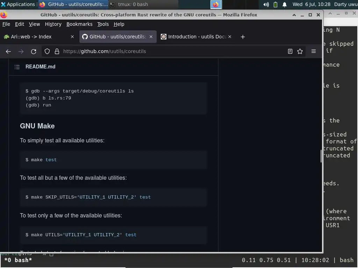Select GitHub Firefox window in taskbar
358x268 pixels.
tap(73, 4)
